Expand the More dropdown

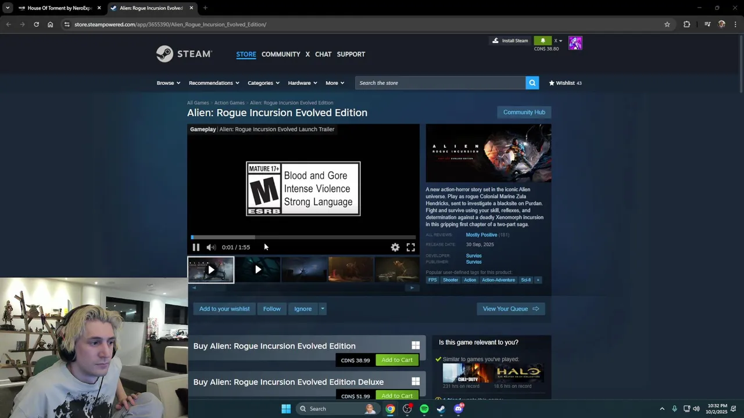335,83
